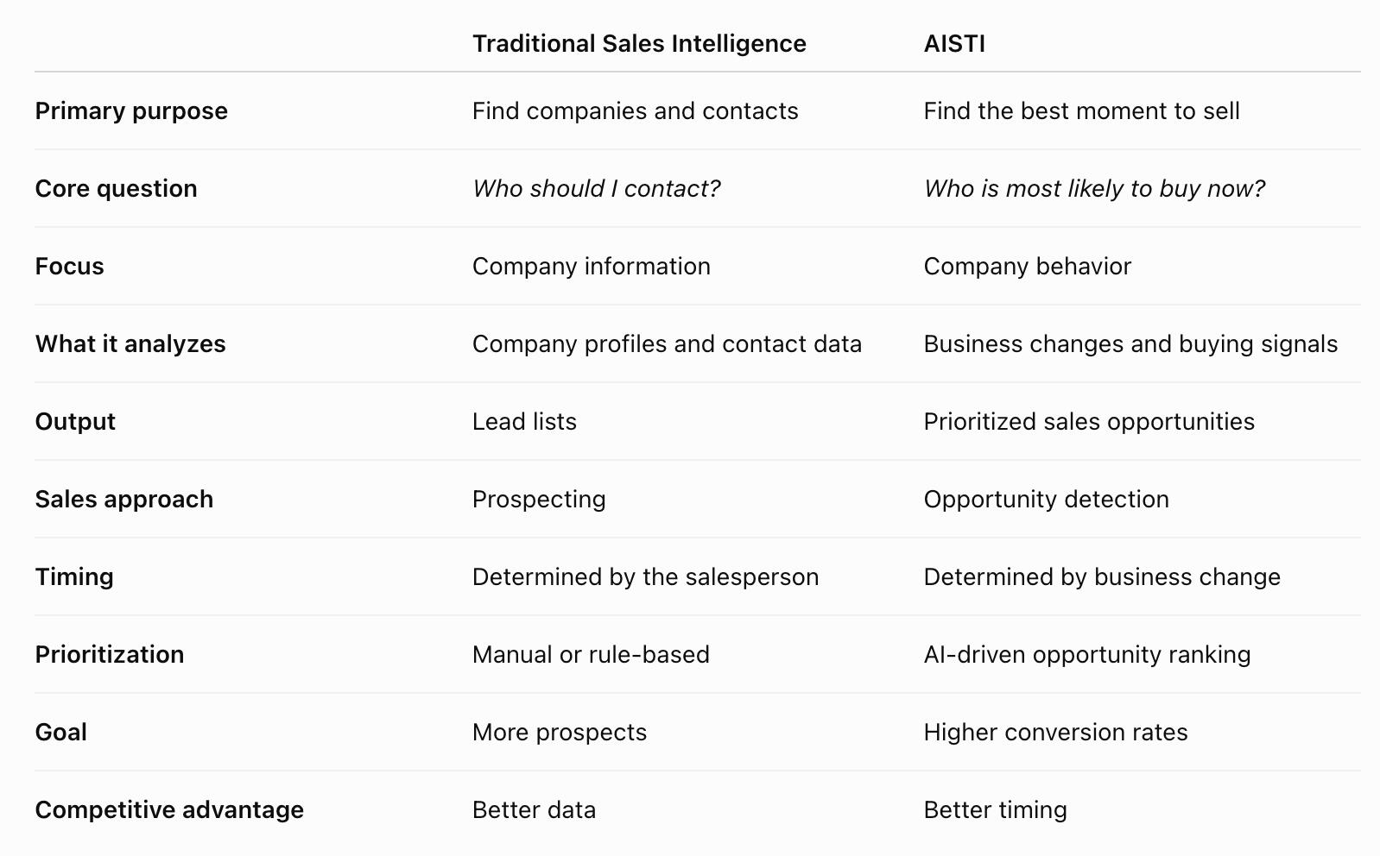
Task: Select the 'Company behavior' cell
Action: point(1027,267)
